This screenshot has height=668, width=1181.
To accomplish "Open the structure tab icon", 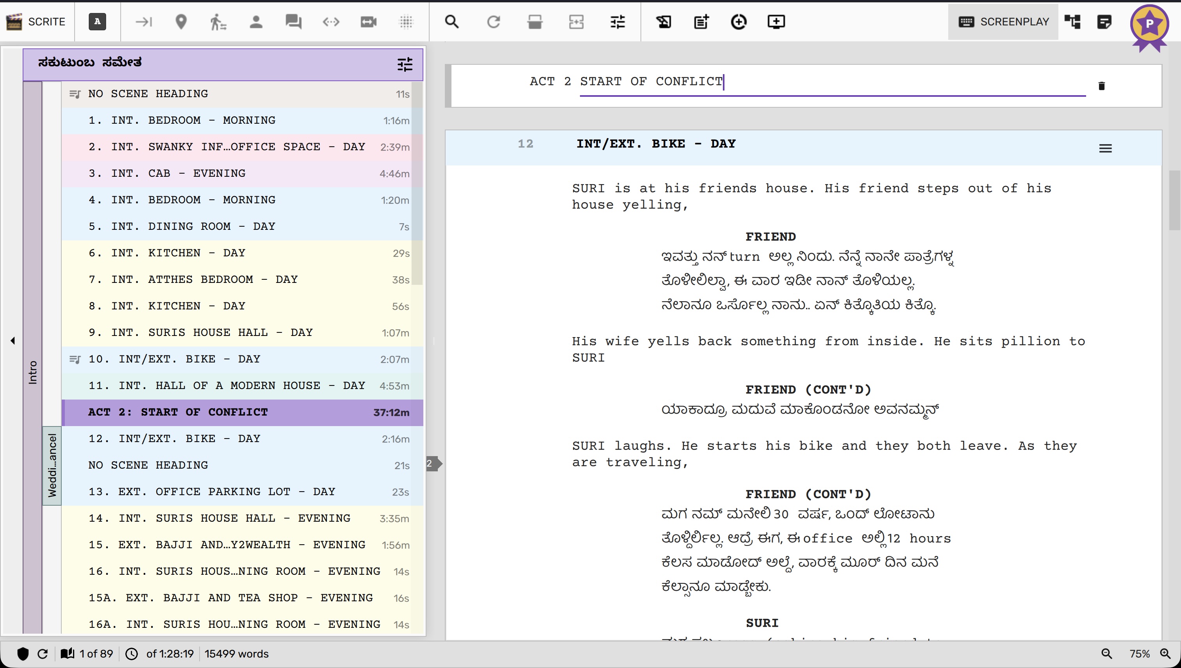I will tap(1072, 21).
